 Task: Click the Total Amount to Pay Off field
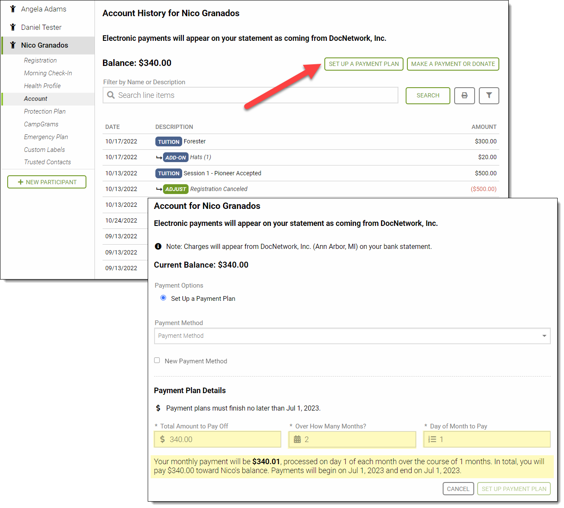point(221,440)
